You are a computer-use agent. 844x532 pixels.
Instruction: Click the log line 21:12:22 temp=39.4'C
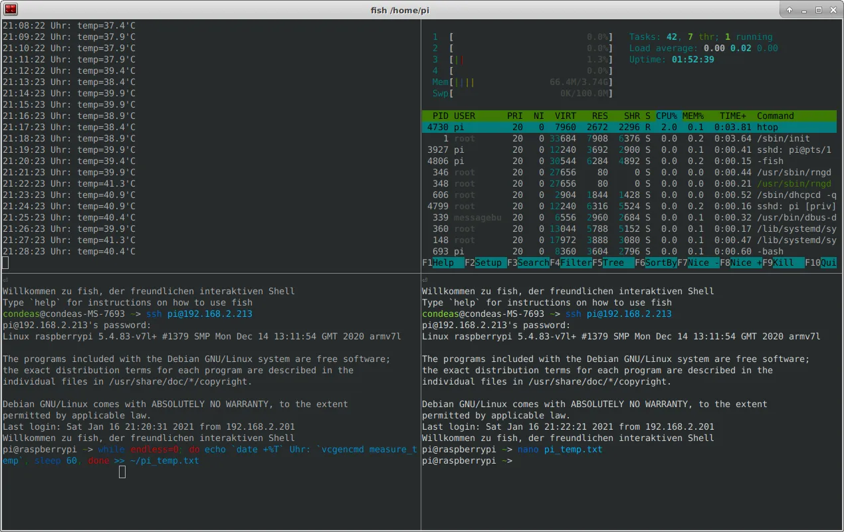[x=69, y=71]
